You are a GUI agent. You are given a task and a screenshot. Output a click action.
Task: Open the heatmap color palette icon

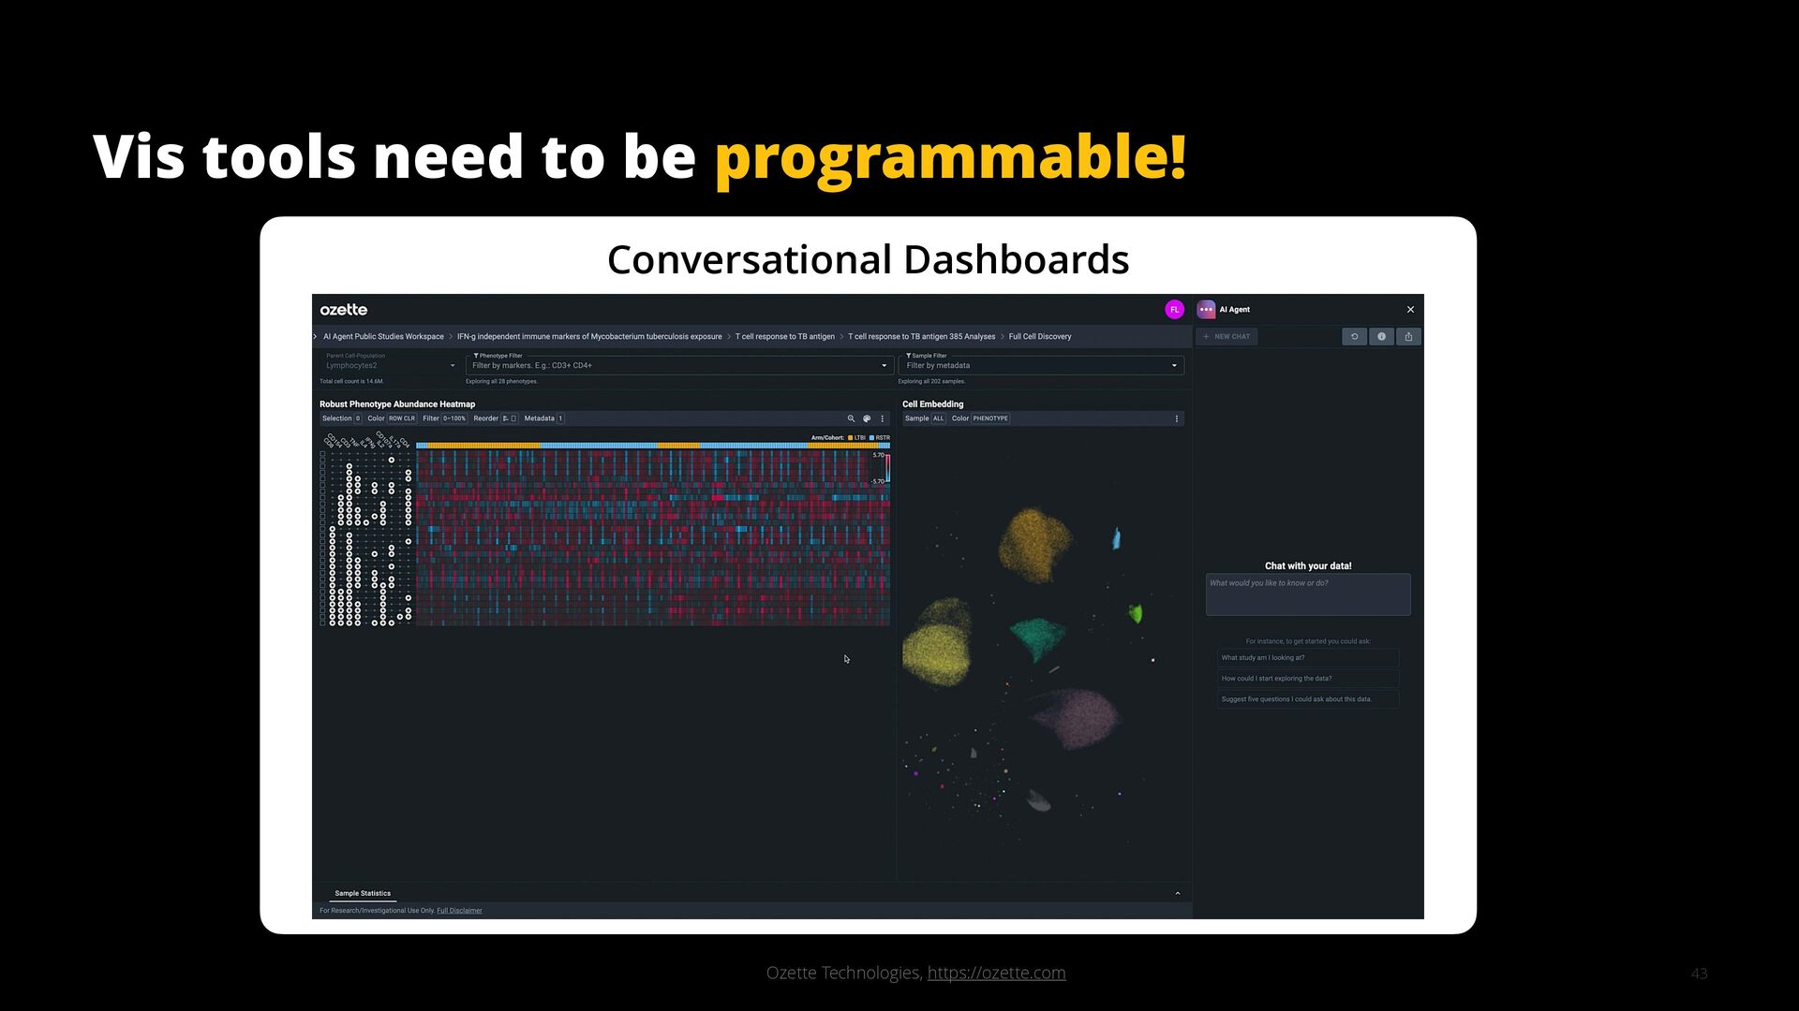pyautogui.click(x=867, y=418)
